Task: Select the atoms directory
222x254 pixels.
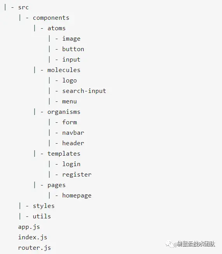Action: (x=57, y=28)
